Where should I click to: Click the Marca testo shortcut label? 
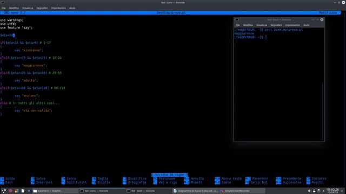232,178
